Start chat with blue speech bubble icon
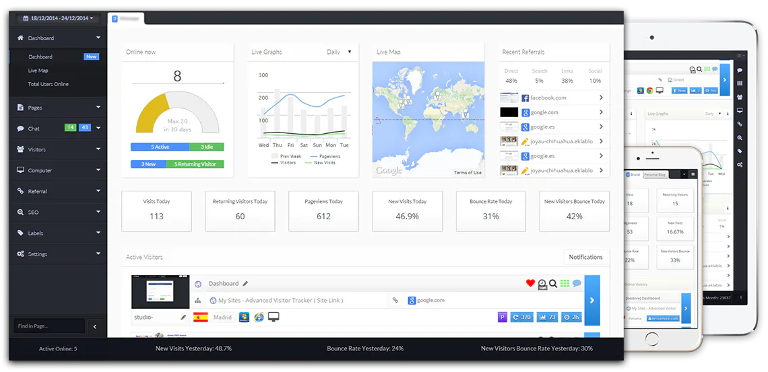Viewport: 768px width, 372px height. pos(577,283)
